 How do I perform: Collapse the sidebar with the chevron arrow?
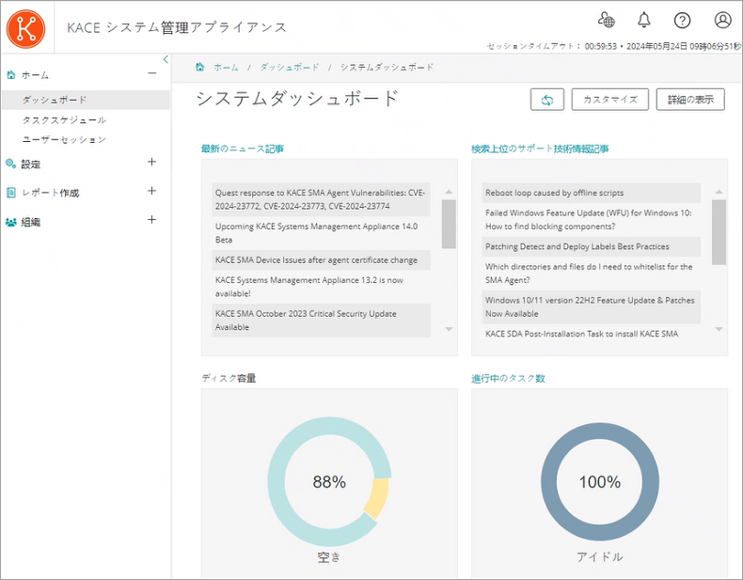[x=166, y=59]
